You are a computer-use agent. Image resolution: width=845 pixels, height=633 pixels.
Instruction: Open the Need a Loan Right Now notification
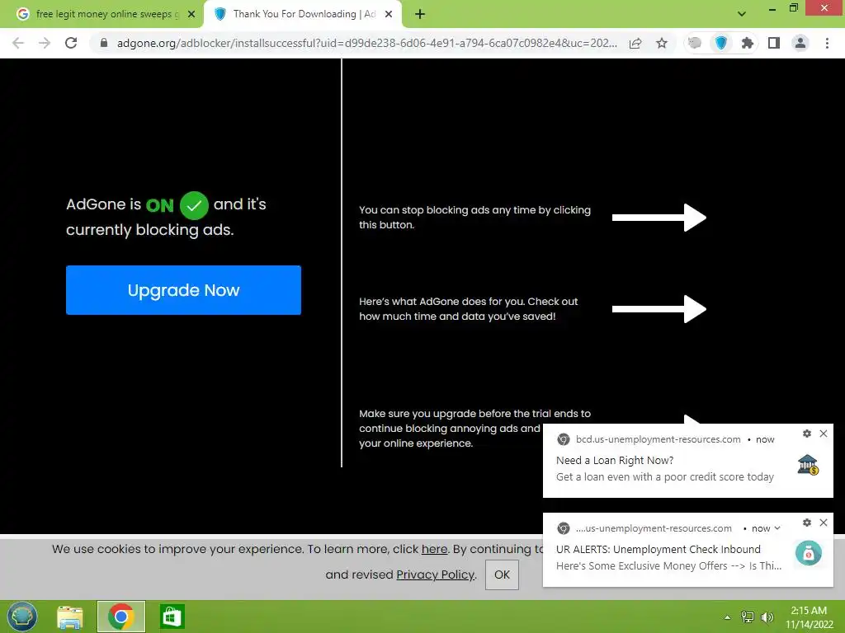[687, 462]
